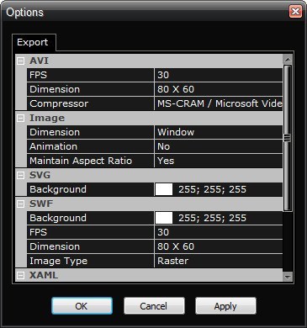Click the Image category header text

(x=47, y=118)
